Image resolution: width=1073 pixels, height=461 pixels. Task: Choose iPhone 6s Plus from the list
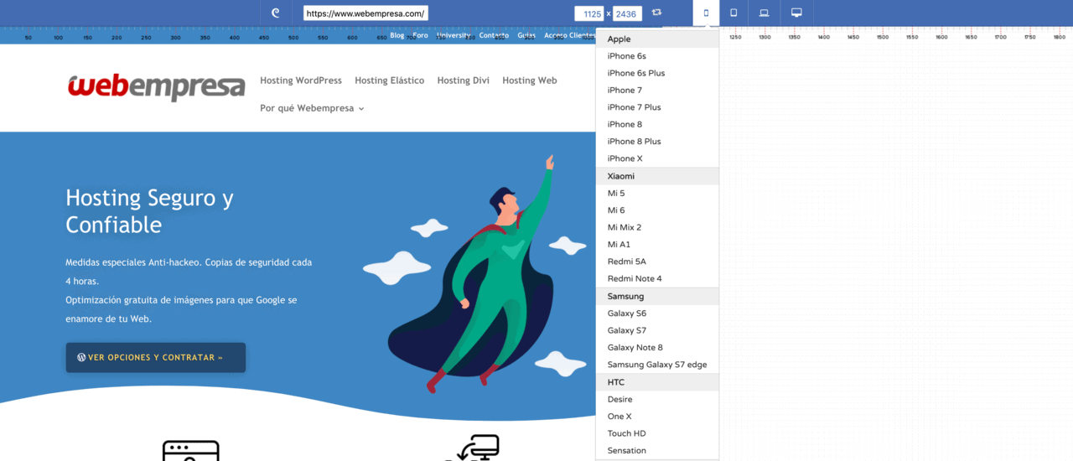click(x=657, y=73)
